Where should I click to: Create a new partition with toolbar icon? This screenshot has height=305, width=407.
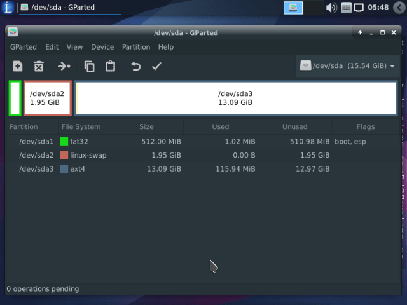click(x=18, y=66)
